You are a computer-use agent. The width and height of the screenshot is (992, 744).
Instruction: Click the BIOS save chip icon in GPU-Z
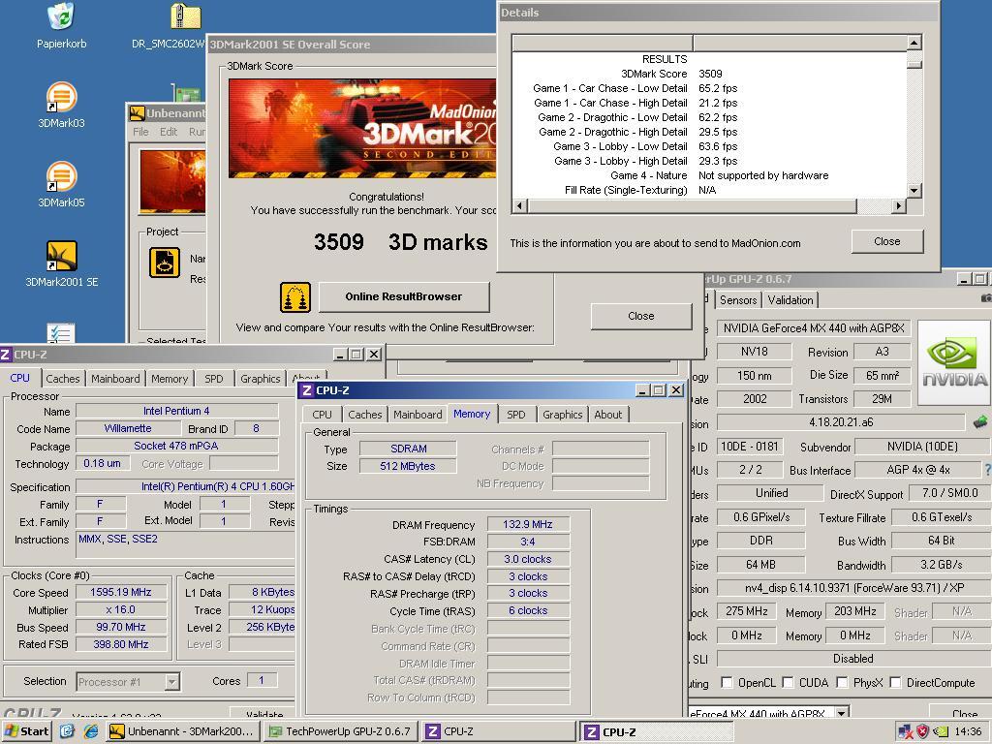[980, 421]
